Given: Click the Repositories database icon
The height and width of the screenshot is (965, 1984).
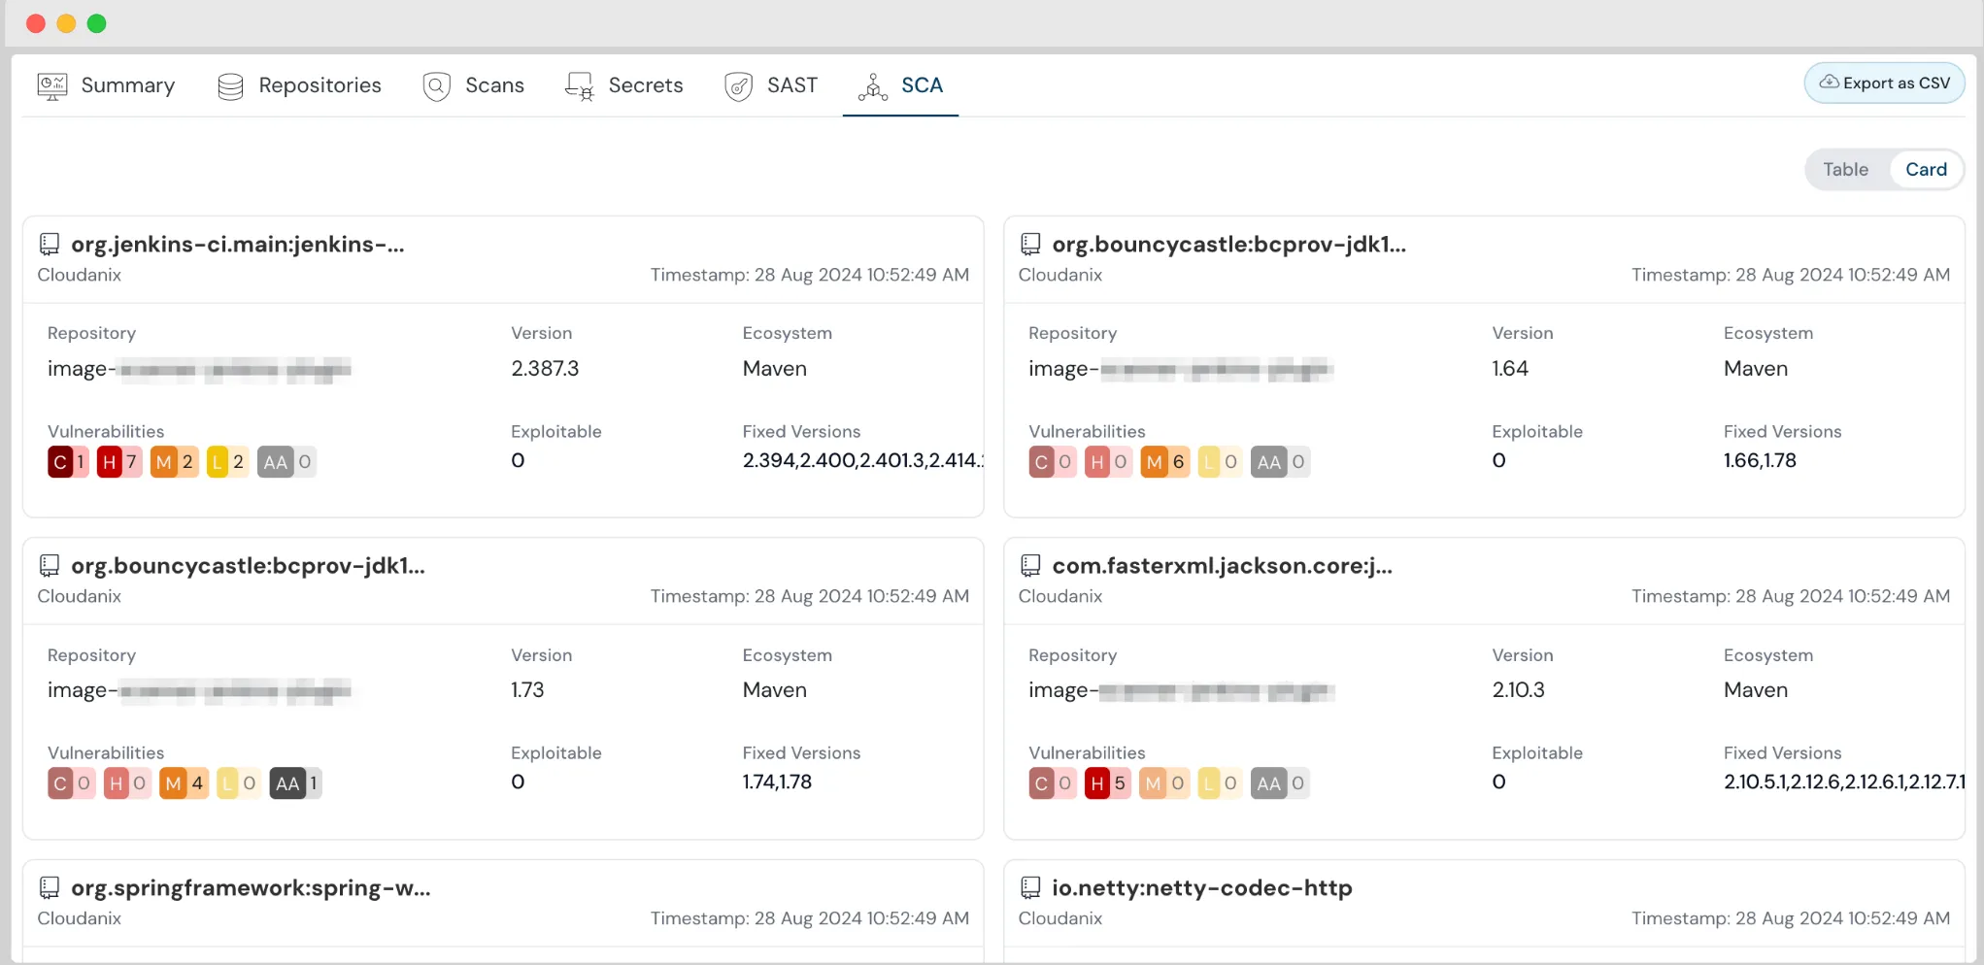Looking at the screenshot, I should coord(230,85).
